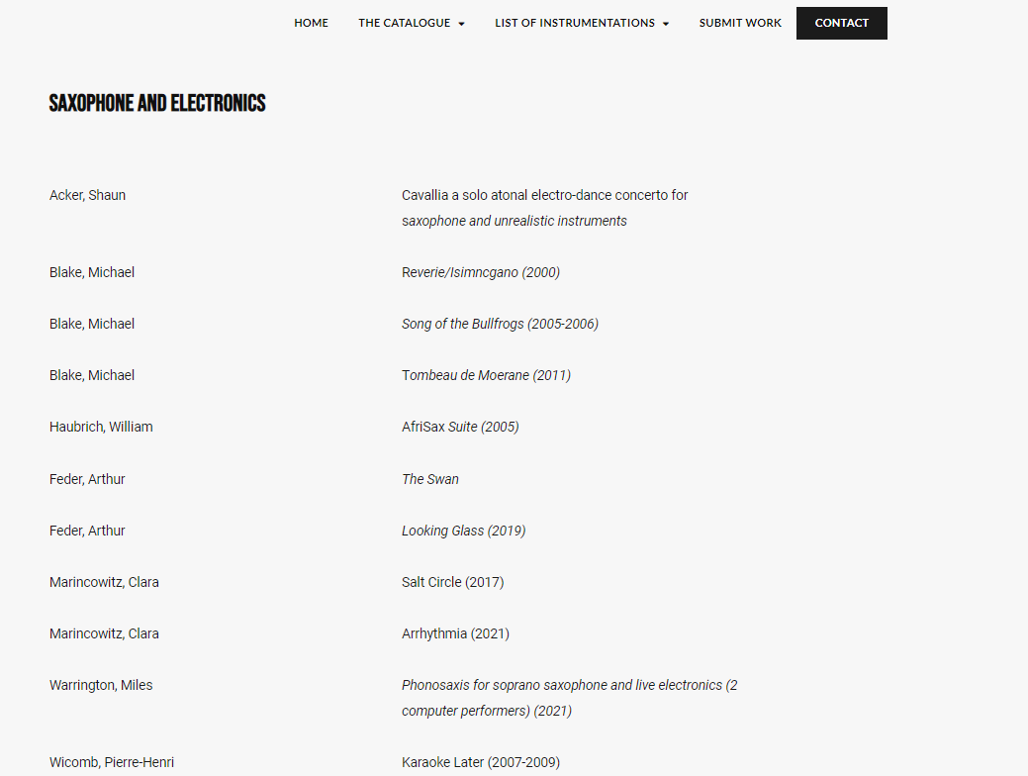The height and width of the screenshot is (776, 1028).
Task: Click the Saxophone and Electronics heading
Action: tap(157, 103)
